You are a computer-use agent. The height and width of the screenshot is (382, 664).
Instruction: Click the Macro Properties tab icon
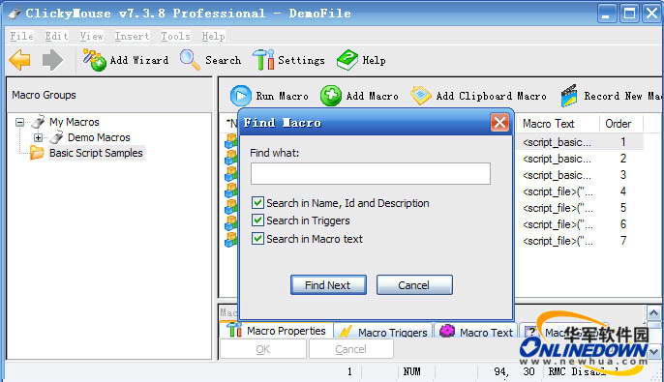(234, 329)
